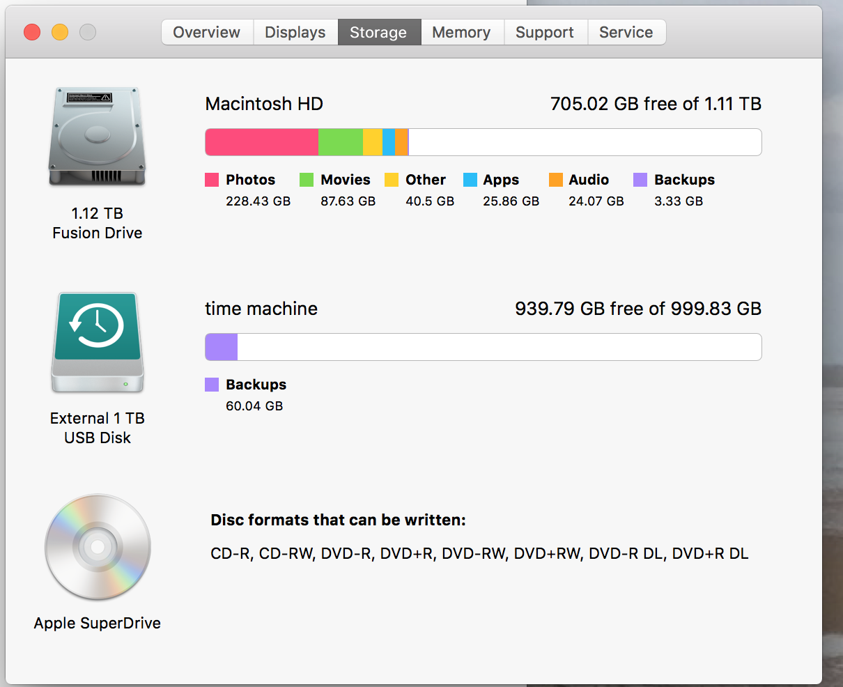Click "939.79 GB free of 999.83 GB" text
The height and width of the screenshot is (687, 843).
click(638, 309)
